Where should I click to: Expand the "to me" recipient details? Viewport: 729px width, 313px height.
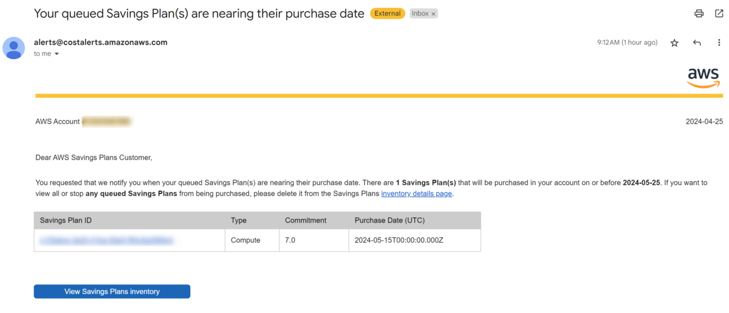[x=56, y=54]
